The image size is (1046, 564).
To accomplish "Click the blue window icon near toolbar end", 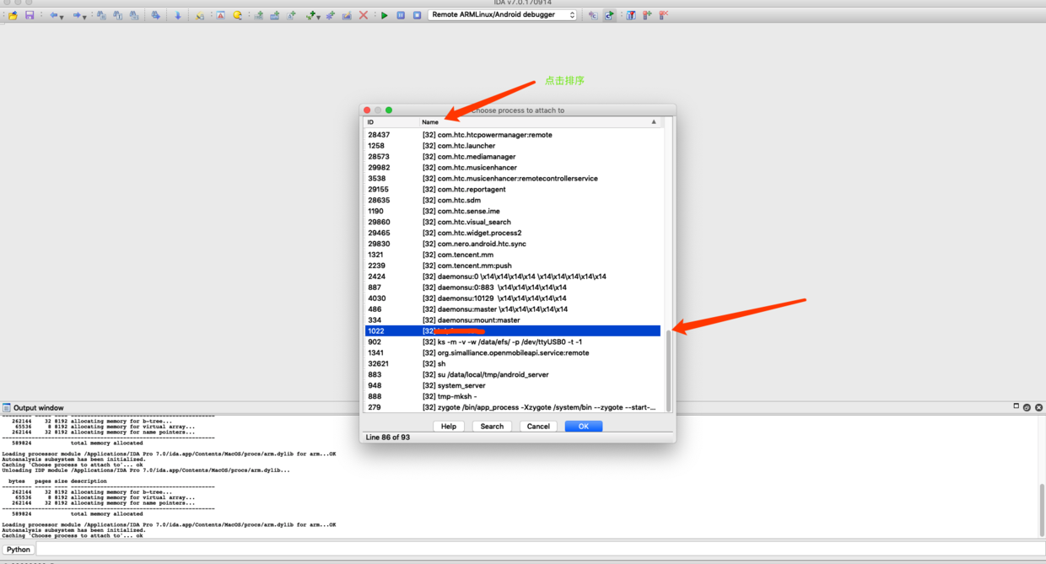I will [631, 15].
